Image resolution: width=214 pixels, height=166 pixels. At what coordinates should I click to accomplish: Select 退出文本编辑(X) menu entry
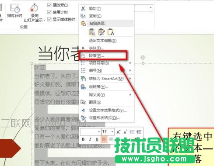point(106,41)
